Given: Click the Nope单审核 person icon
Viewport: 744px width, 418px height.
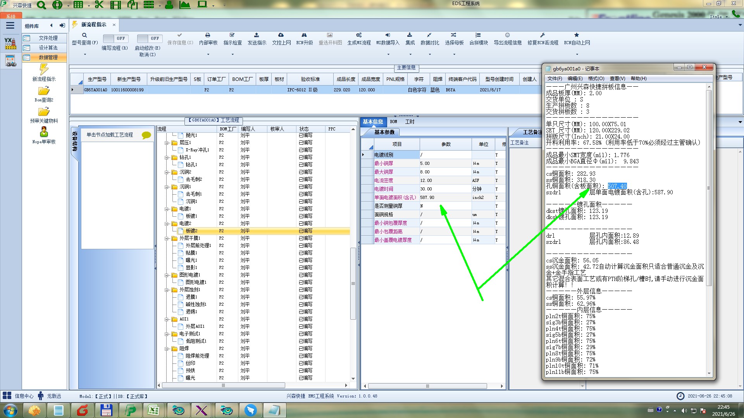Looking at the screenshot, I should (x=44, y=132).
